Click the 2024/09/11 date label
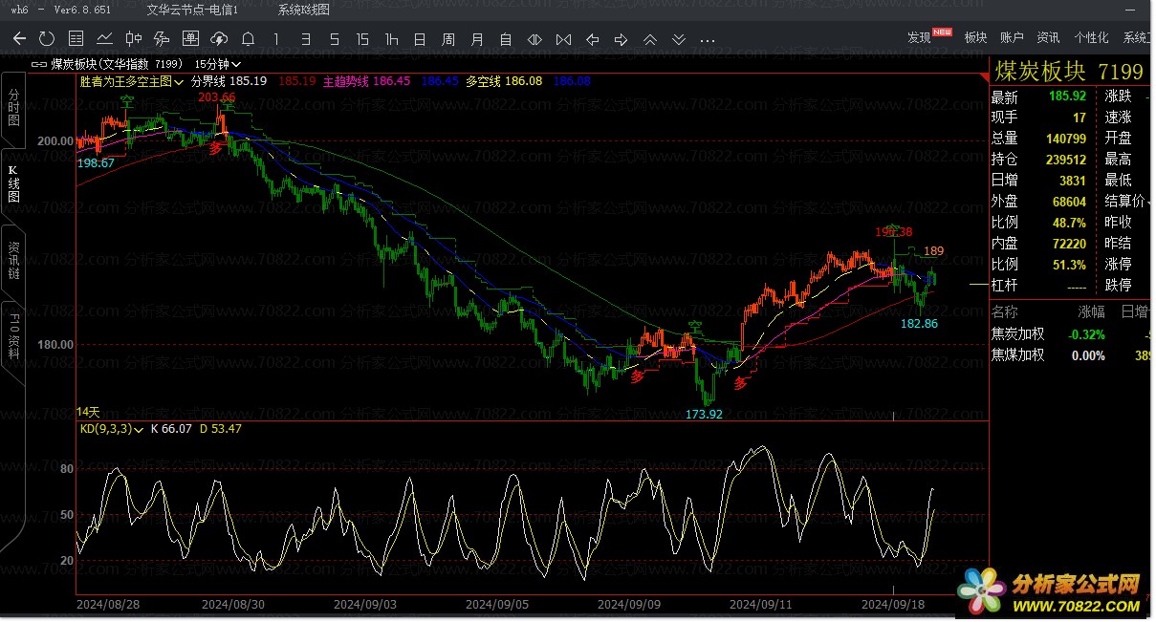Viewport: 1156px width, 622px height. tap(761, 605)
